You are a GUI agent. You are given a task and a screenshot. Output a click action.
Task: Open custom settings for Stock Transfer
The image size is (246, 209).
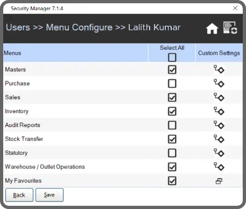pyautogui.click(x=219, y=139)
